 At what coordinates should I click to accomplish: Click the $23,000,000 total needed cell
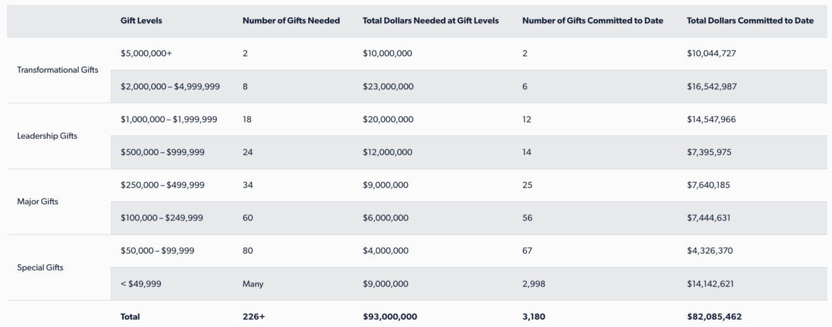tap(387, 87)
